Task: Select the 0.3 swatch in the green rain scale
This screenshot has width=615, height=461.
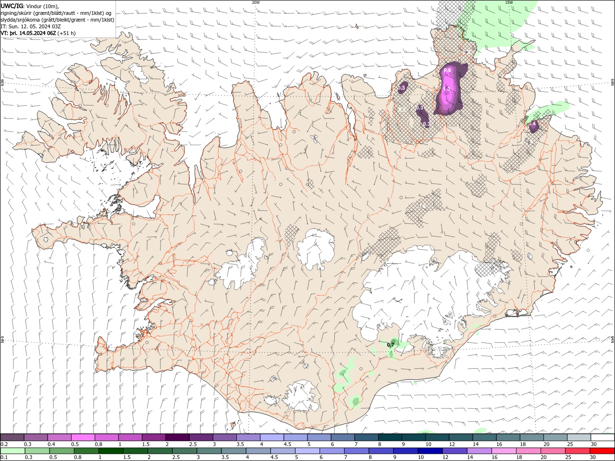Action: coord(37,451)
